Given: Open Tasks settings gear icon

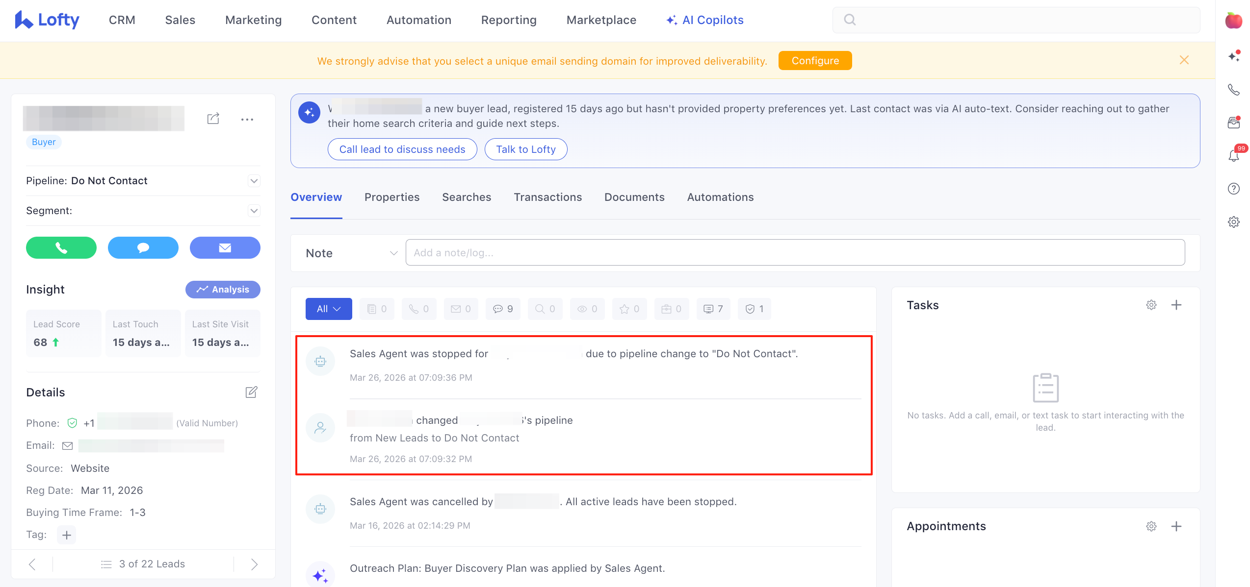Looking at the screenshot, I should (1151, 305).
